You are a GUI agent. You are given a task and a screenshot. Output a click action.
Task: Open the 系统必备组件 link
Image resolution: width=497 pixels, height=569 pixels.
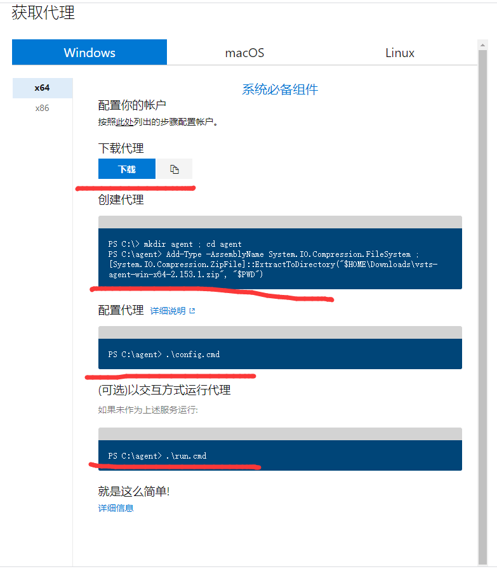coord(279,89)
